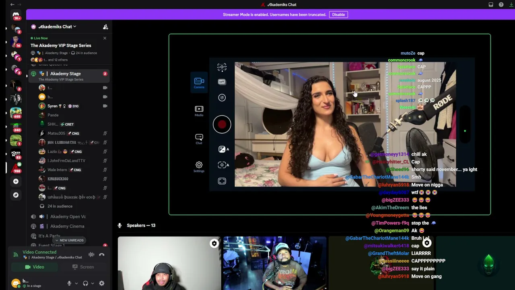Share your Screen
Image resolution: width=515 pixels, height=290 pixels.
pos(83,267)
